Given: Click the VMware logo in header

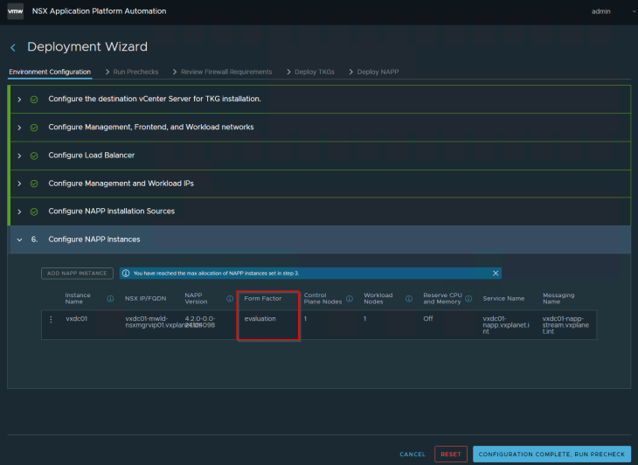Looking at the screenshot, I should pyautogui.click(x=16, y=11).
